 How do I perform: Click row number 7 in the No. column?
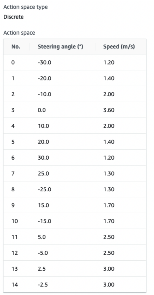point(13,174)
